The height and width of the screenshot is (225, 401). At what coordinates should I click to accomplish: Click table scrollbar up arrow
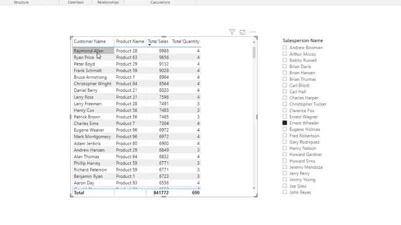254,42
